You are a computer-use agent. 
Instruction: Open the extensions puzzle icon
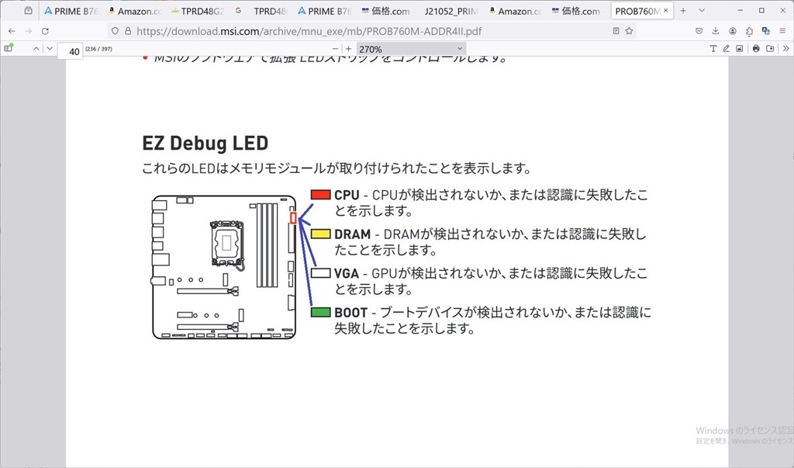click(x=749, y=31)
